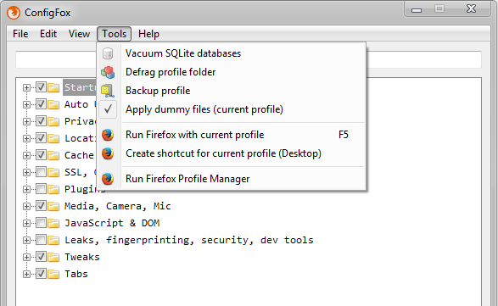Viewport: 498px width, 306px height.
Task: Expand the Tweaks tree node
Action: [26, 257]
